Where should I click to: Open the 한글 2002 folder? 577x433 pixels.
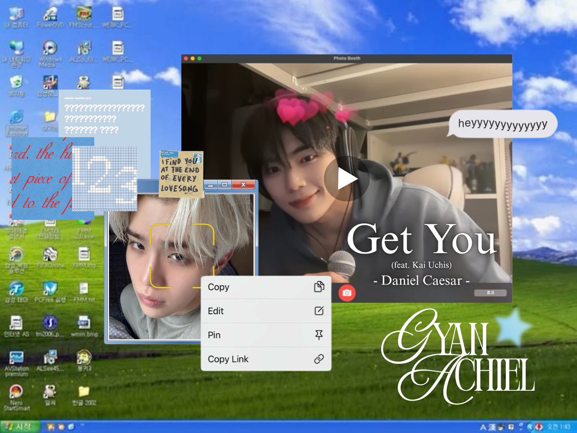(x=84, y=395)
